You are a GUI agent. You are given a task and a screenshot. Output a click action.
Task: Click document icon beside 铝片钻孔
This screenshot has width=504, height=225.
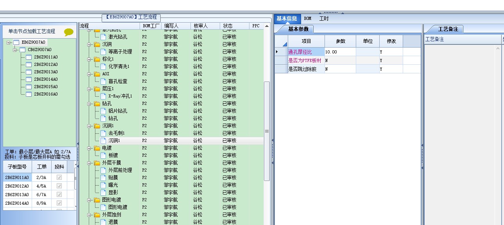coord(103,111)
